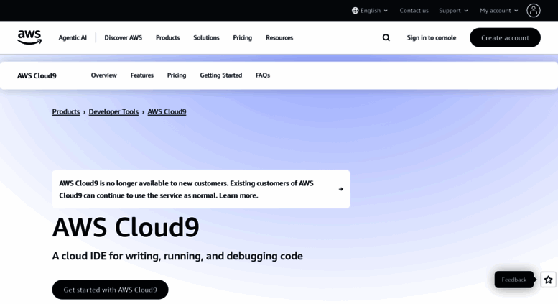Click the Contact us link

[x=414, y=11]
